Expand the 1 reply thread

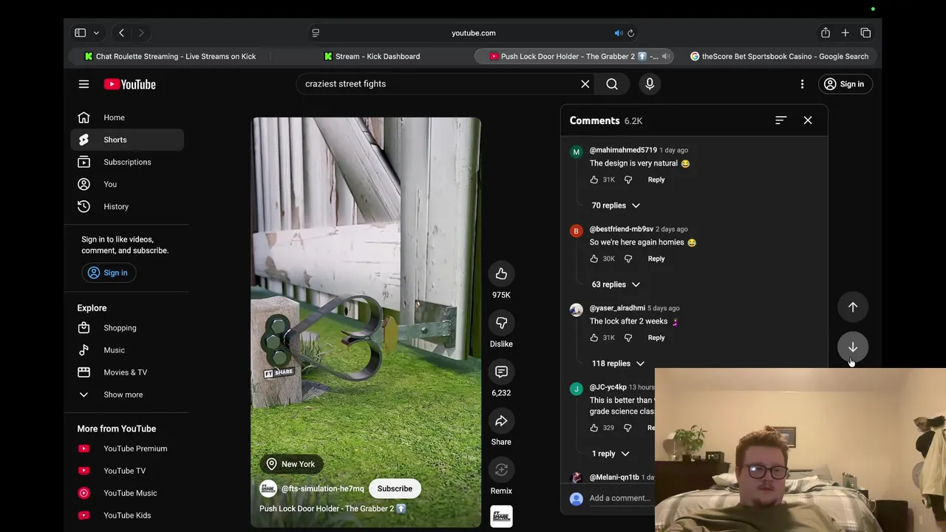[610, 454]
